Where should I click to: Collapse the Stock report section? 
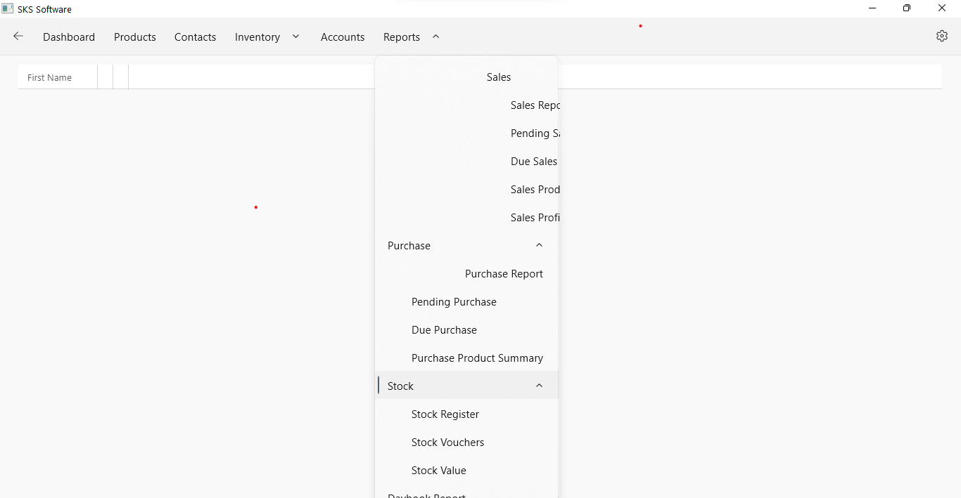539,386
